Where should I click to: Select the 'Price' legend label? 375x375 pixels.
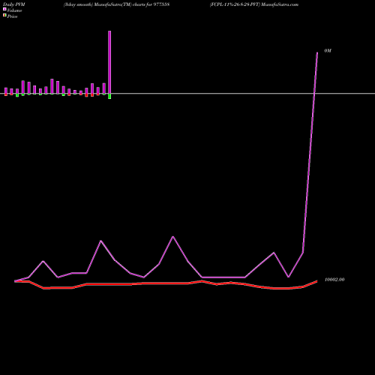(x=12, y=16)
